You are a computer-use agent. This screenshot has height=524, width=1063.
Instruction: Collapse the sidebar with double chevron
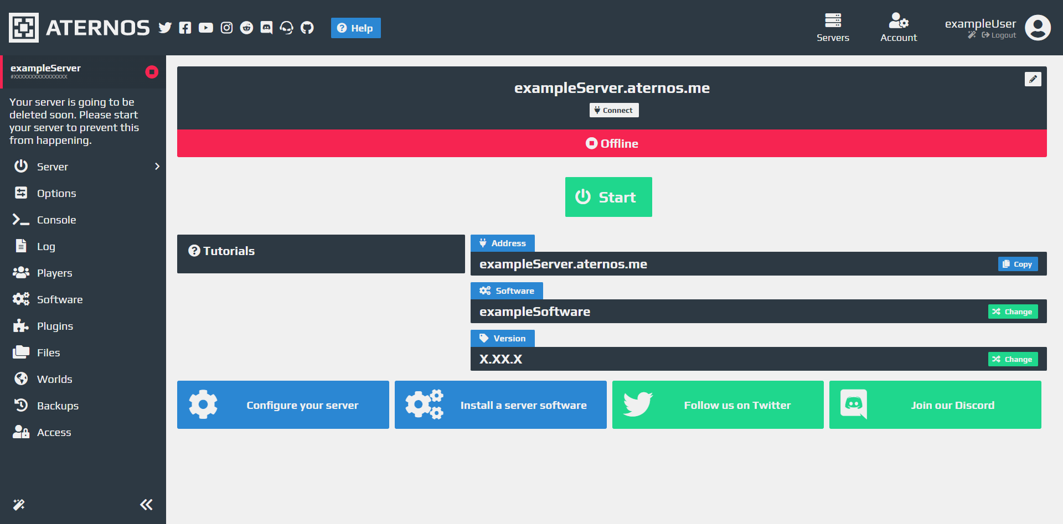point(146,505)
